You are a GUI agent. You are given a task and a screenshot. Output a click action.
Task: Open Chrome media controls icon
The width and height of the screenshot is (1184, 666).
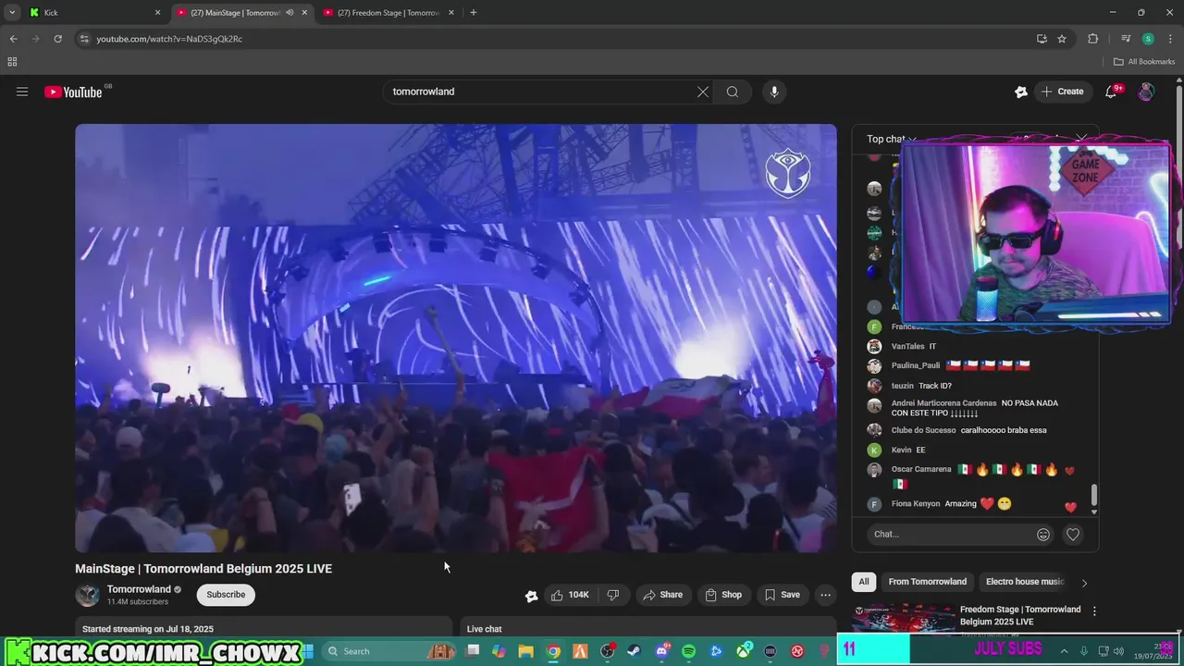point(1126,39)
